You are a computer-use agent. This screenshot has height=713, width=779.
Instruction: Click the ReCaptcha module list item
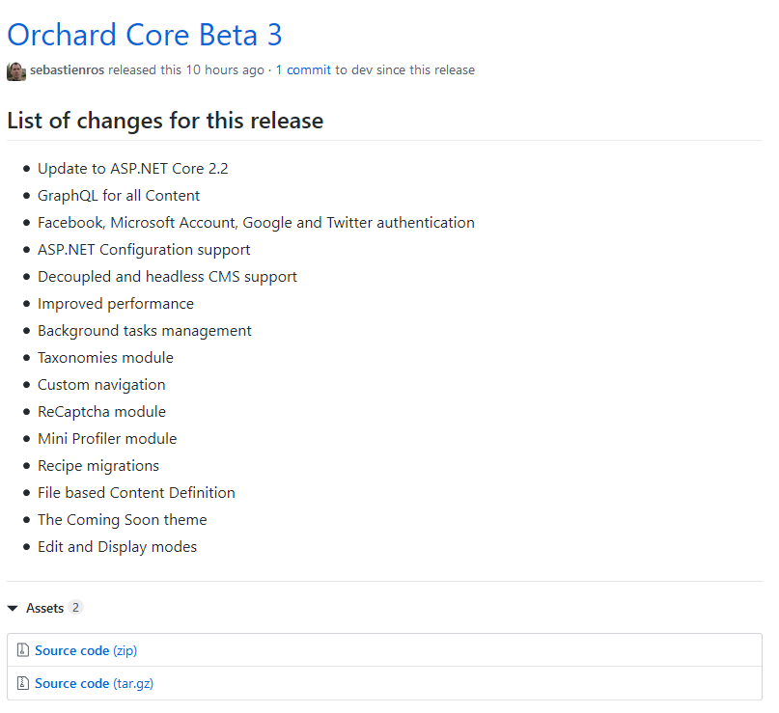[102, 412]
